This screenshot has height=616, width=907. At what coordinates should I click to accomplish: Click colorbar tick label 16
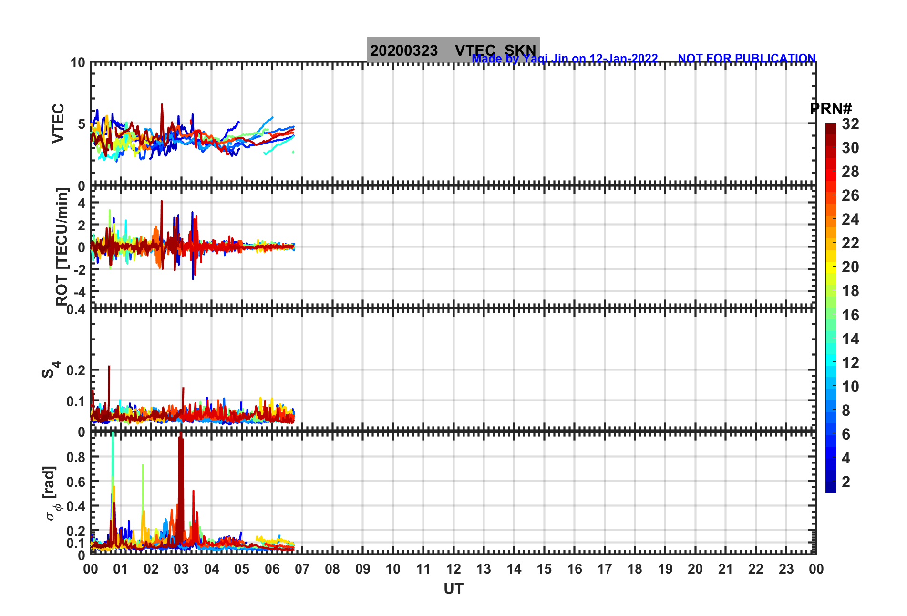coord(850,315)
